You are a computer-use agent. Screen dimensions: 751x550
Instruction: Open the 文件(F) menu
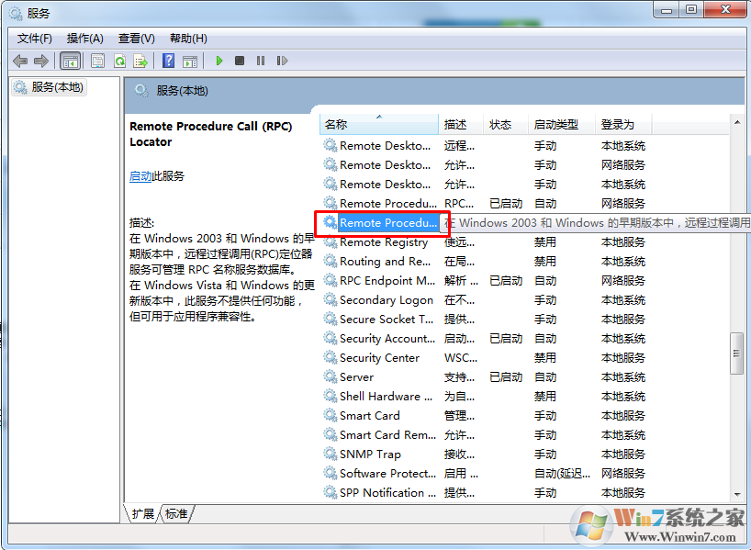pyautogui.click(x=35, y=39)
